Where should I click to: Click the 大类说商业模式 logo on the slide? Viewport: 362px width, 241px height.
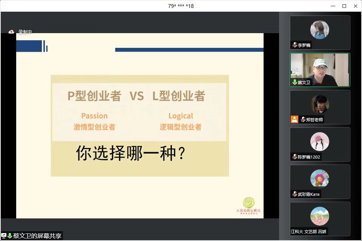tap(248, 205)
